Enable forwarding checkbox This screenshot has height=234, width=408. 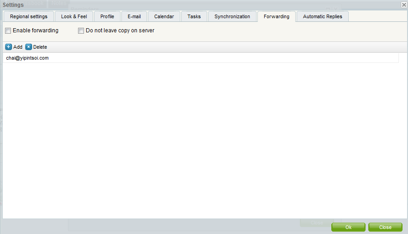coord(8,31)
